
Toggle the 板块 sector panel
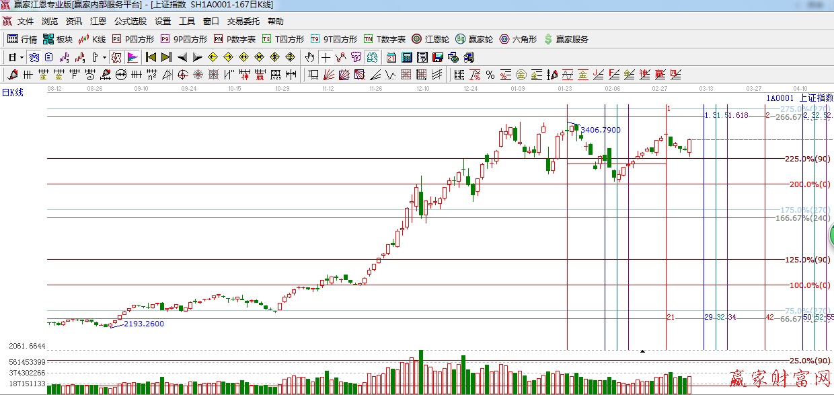(x=59, y=38)
